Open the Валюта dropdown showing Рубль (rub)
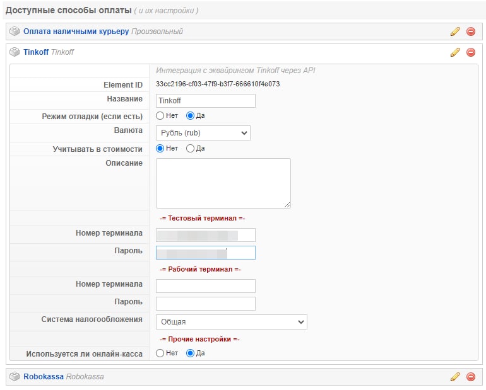 point(203,133)
